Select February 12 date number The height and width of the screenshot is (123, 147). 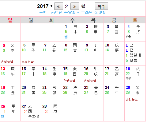(3, 69)
